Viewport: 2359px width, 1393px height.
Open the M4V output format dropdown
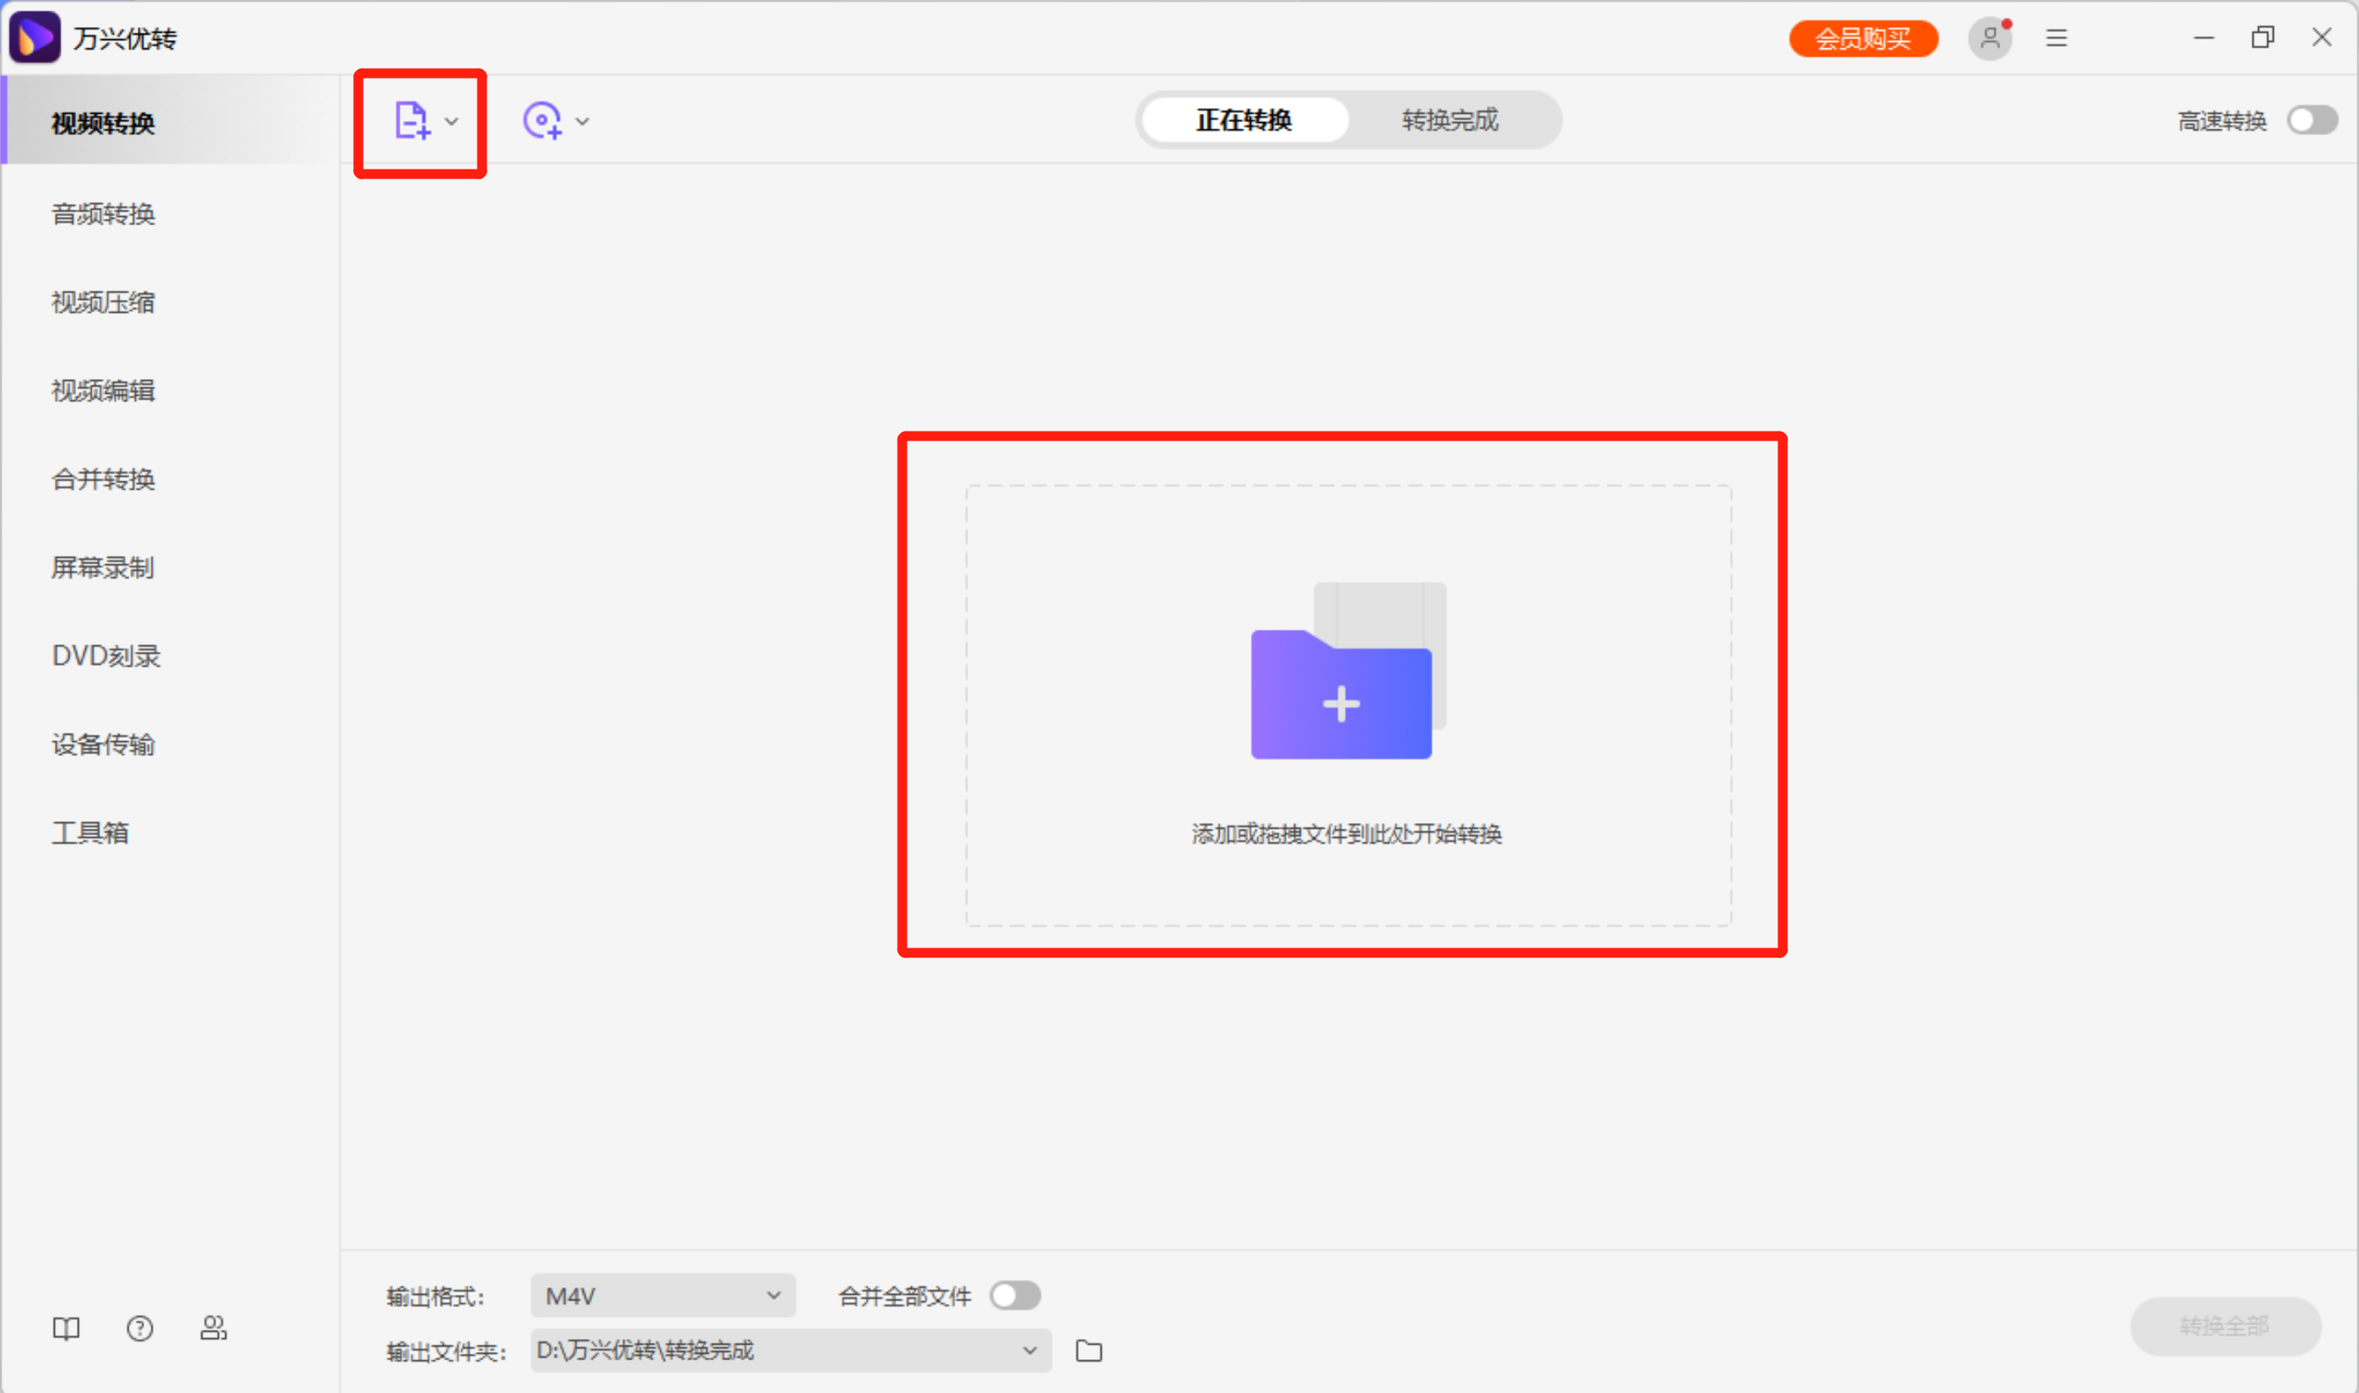tap(663, 1296)
